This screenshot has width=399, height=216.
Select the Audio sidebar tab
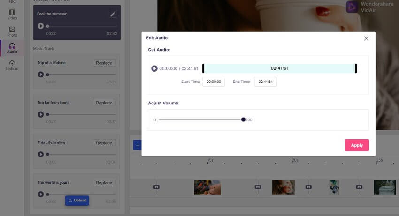pos(12,48)
